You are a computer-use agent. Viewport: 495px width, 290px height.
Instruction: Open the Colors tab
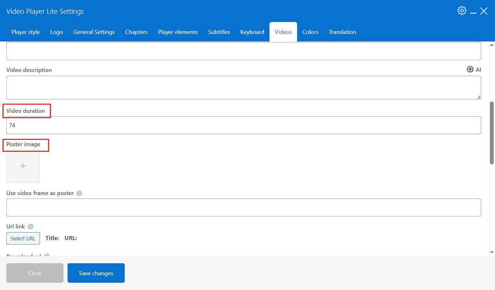pyautogui.click(x=310, y=32)
